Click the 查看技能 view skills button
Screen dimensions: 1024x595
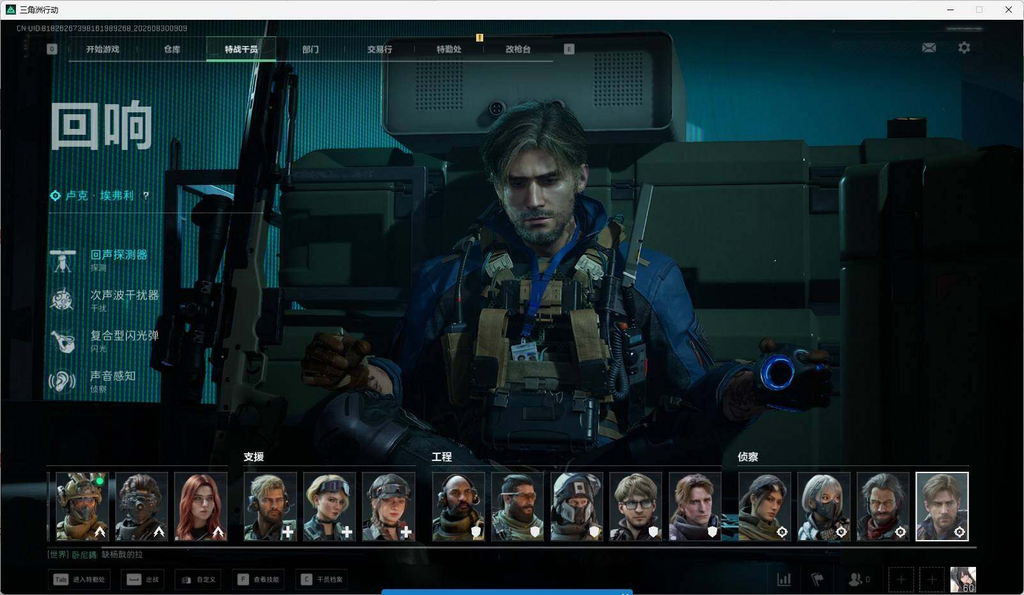pos(258,580)
